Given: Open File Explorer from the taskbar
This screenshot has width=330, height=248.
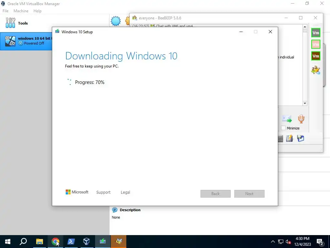Looking at the screenshot, I should point(39,242).
